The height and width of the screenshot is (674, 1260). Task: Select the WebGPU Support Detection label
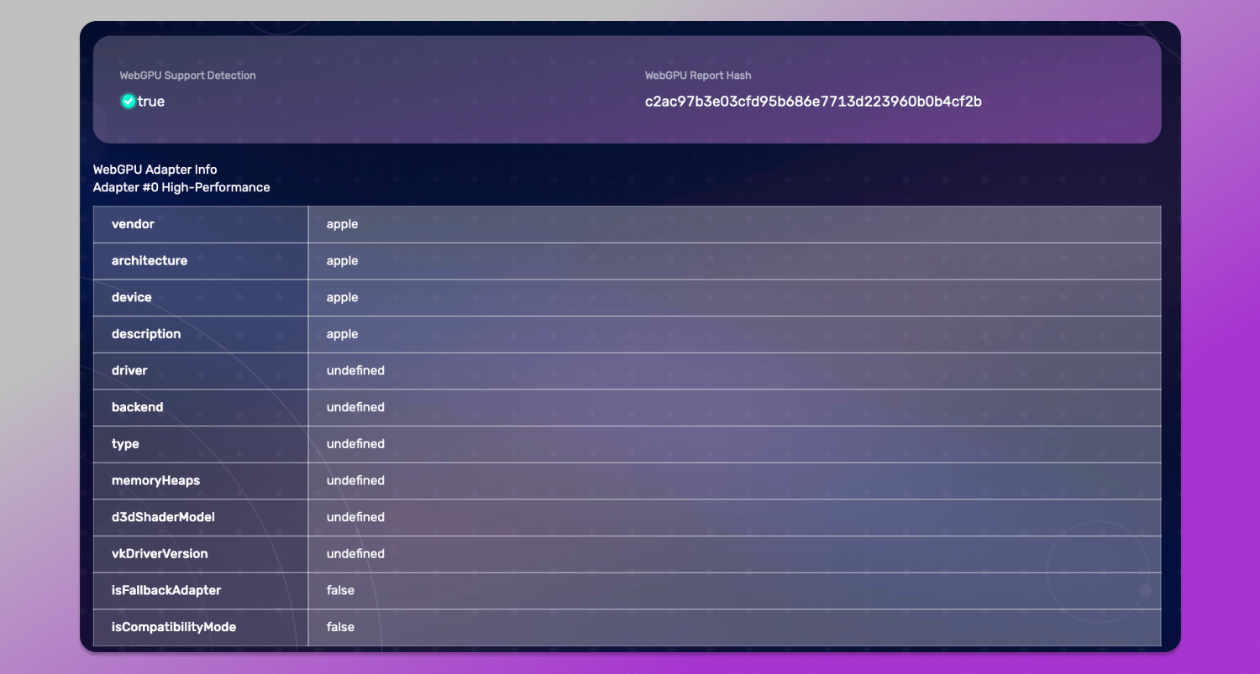pos(187,75)
